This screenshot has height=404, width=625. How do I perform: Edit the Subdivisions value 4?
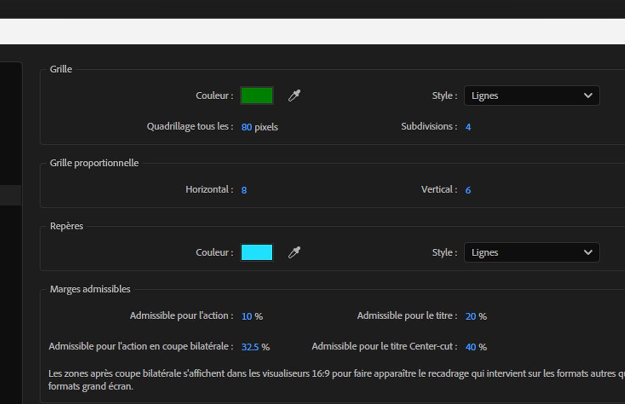click(468, 127)
